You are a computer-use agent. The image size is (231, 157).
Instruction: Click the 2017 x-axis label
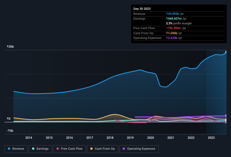coord(90,138)
